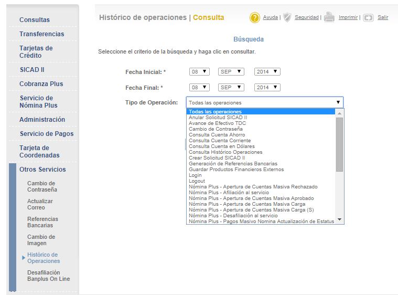Open the Fecha Final year dropdown
The width and height of the screenshot is (398, 295).
267,88
